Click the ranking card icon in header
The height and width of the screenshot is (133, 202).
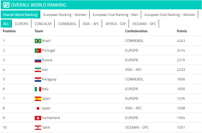click(x=7, y=5)
